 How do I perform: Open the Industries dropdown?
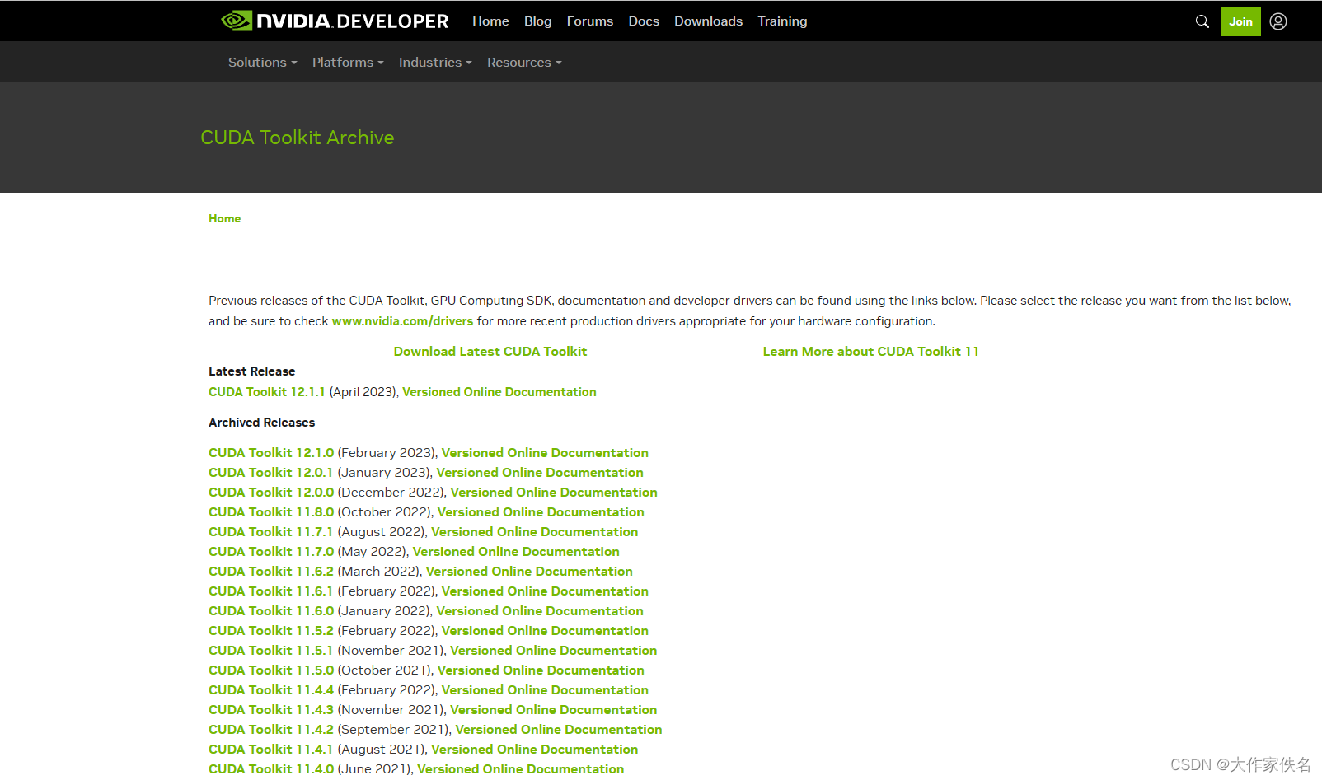[434, 62]
